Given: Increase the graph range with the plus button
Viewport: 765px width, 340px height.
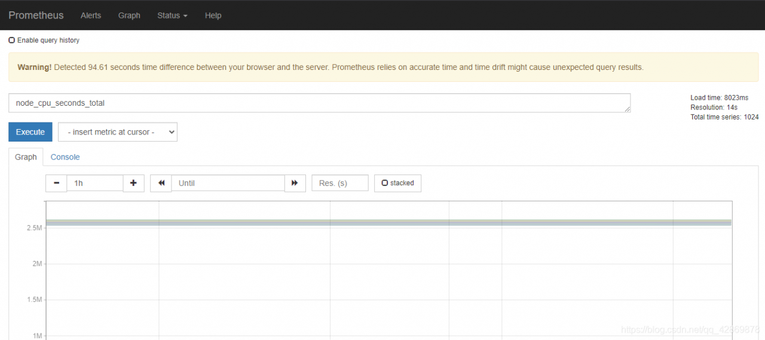Looking at the screenshot, I should [x=133, y=183].
